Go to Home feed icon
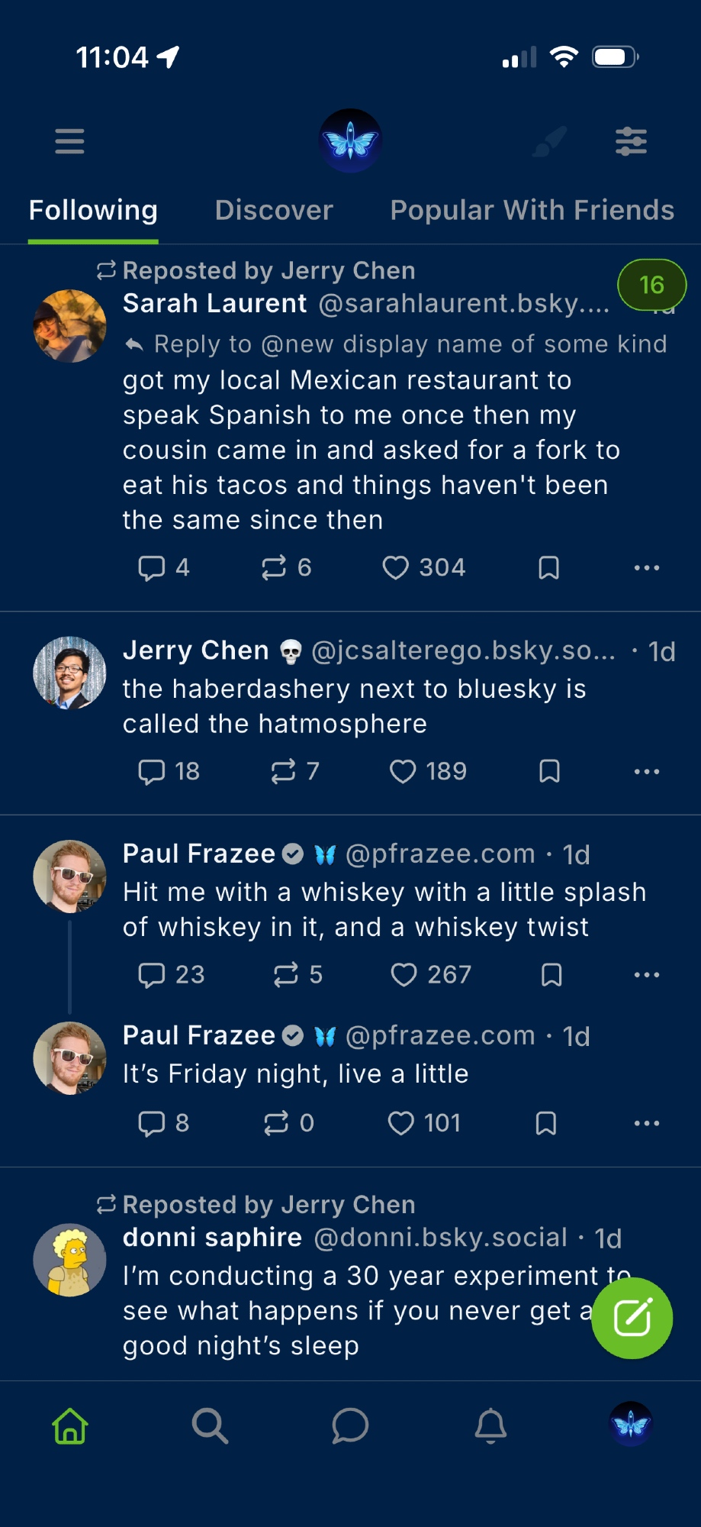 click(70, 1425)
